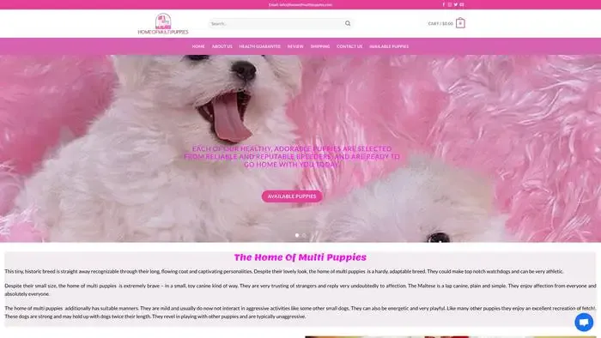The height and width of the screenshot is (338, 601).
Task: Open the About Us menu item
Action: (222, 46)
